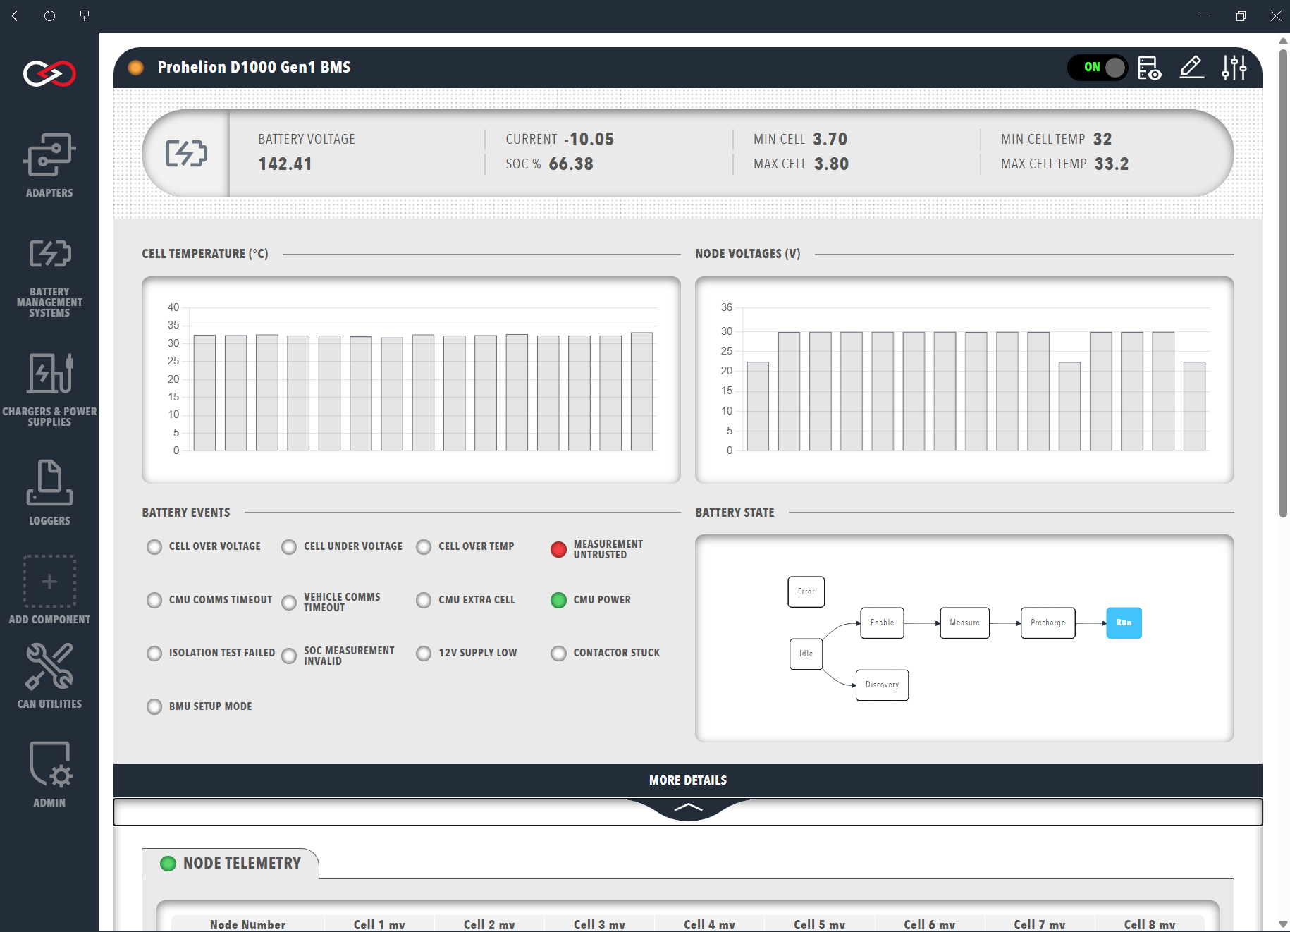1290x932 pixels.
Task: Open Chargers & Power Supplies section
Action: [49, 390]
